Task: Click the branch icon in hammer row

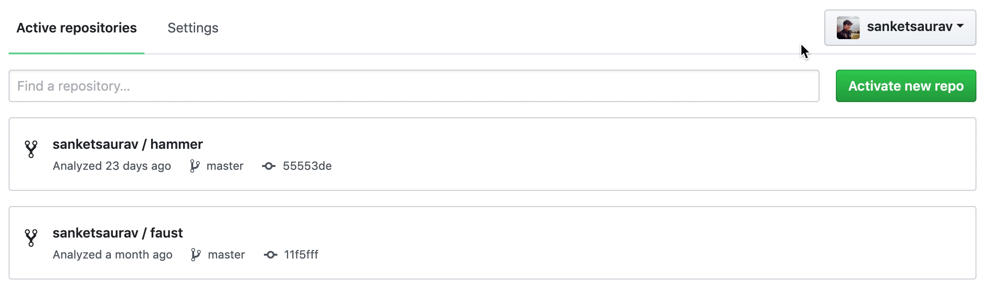Action: click(x=194, y=166)
